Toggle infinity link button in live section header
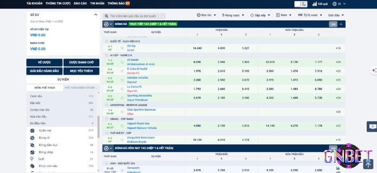Screen dimensions: 377x173 [x=333, y=24]
